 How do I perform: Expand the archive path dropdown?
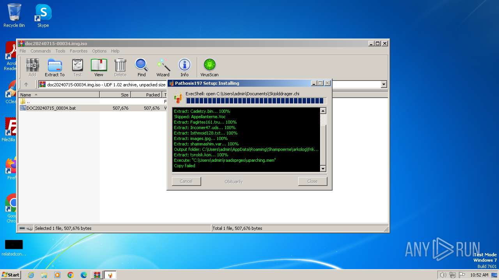point(384,84)
